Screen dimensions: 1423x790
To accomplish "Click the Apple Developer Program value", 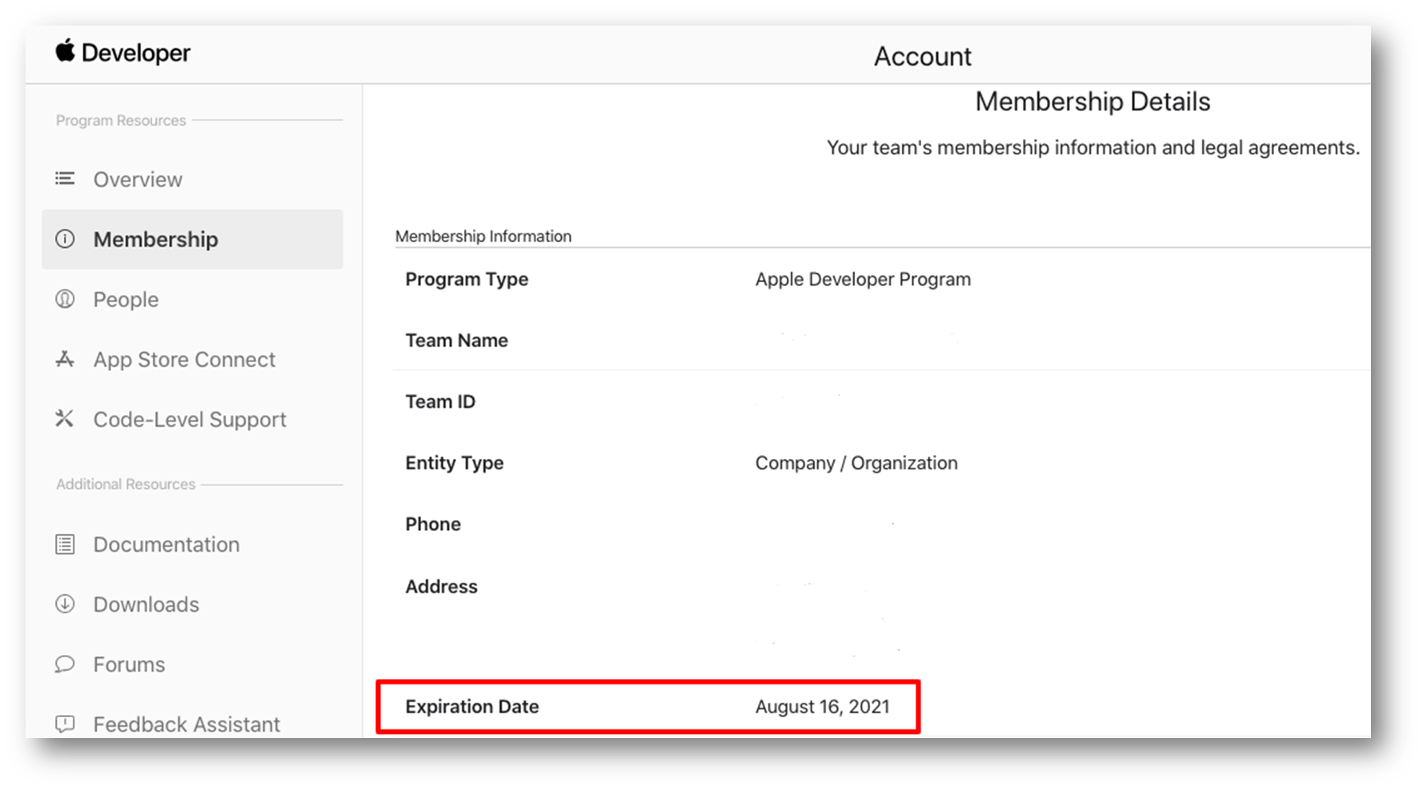I will (862, 279).
